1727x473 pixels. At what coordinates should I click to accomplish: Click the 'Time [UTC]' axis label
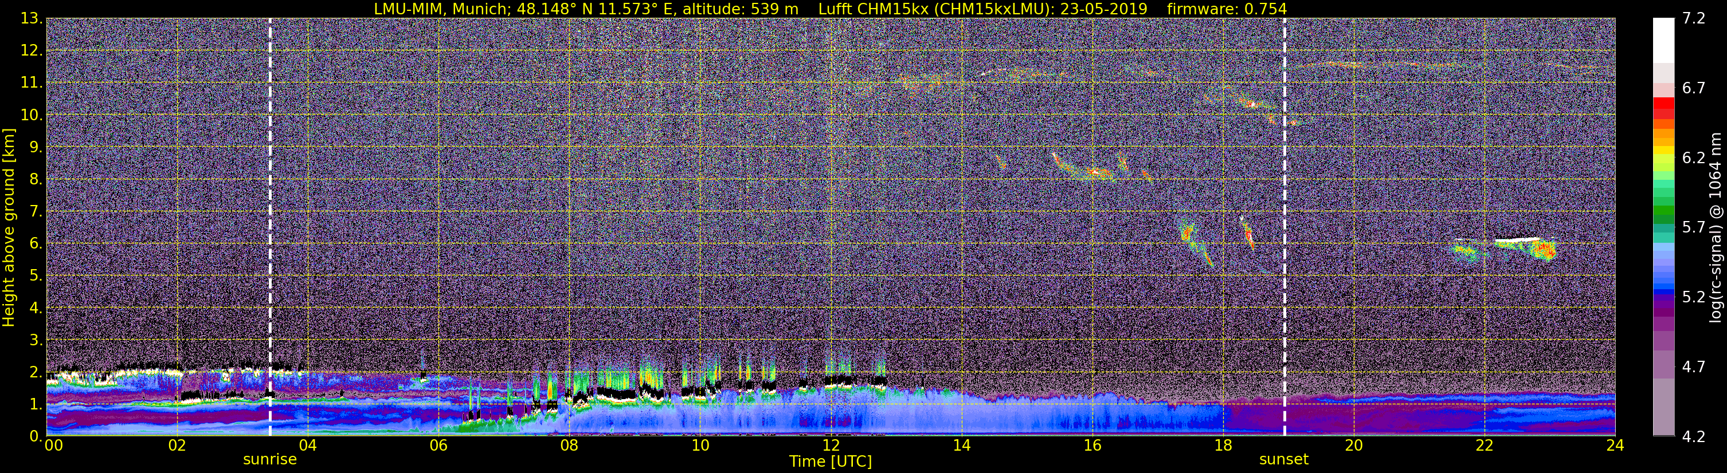[x=831, y=462]
